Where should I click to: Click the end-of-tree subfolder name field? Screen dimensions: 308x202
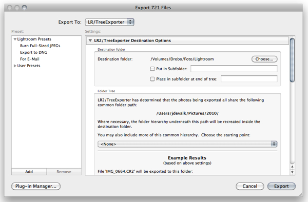point(249,79)
